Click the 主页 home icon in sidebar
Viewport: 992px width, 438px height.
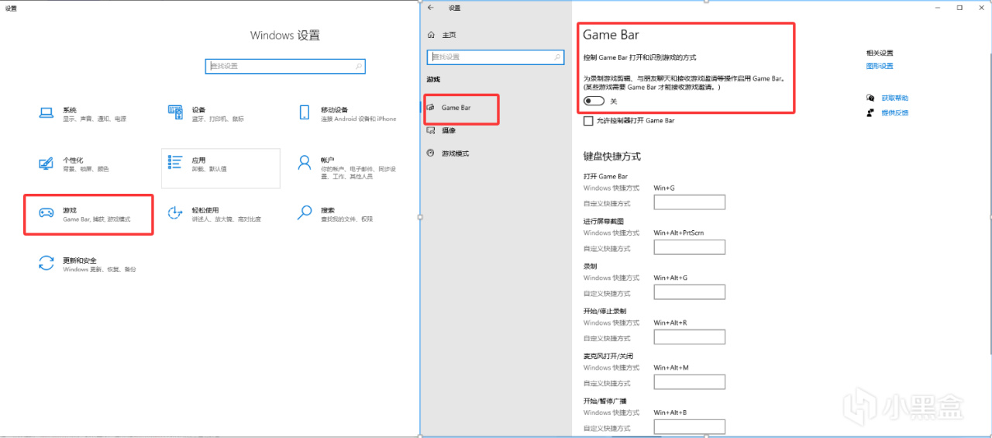[x=431, y=35]
